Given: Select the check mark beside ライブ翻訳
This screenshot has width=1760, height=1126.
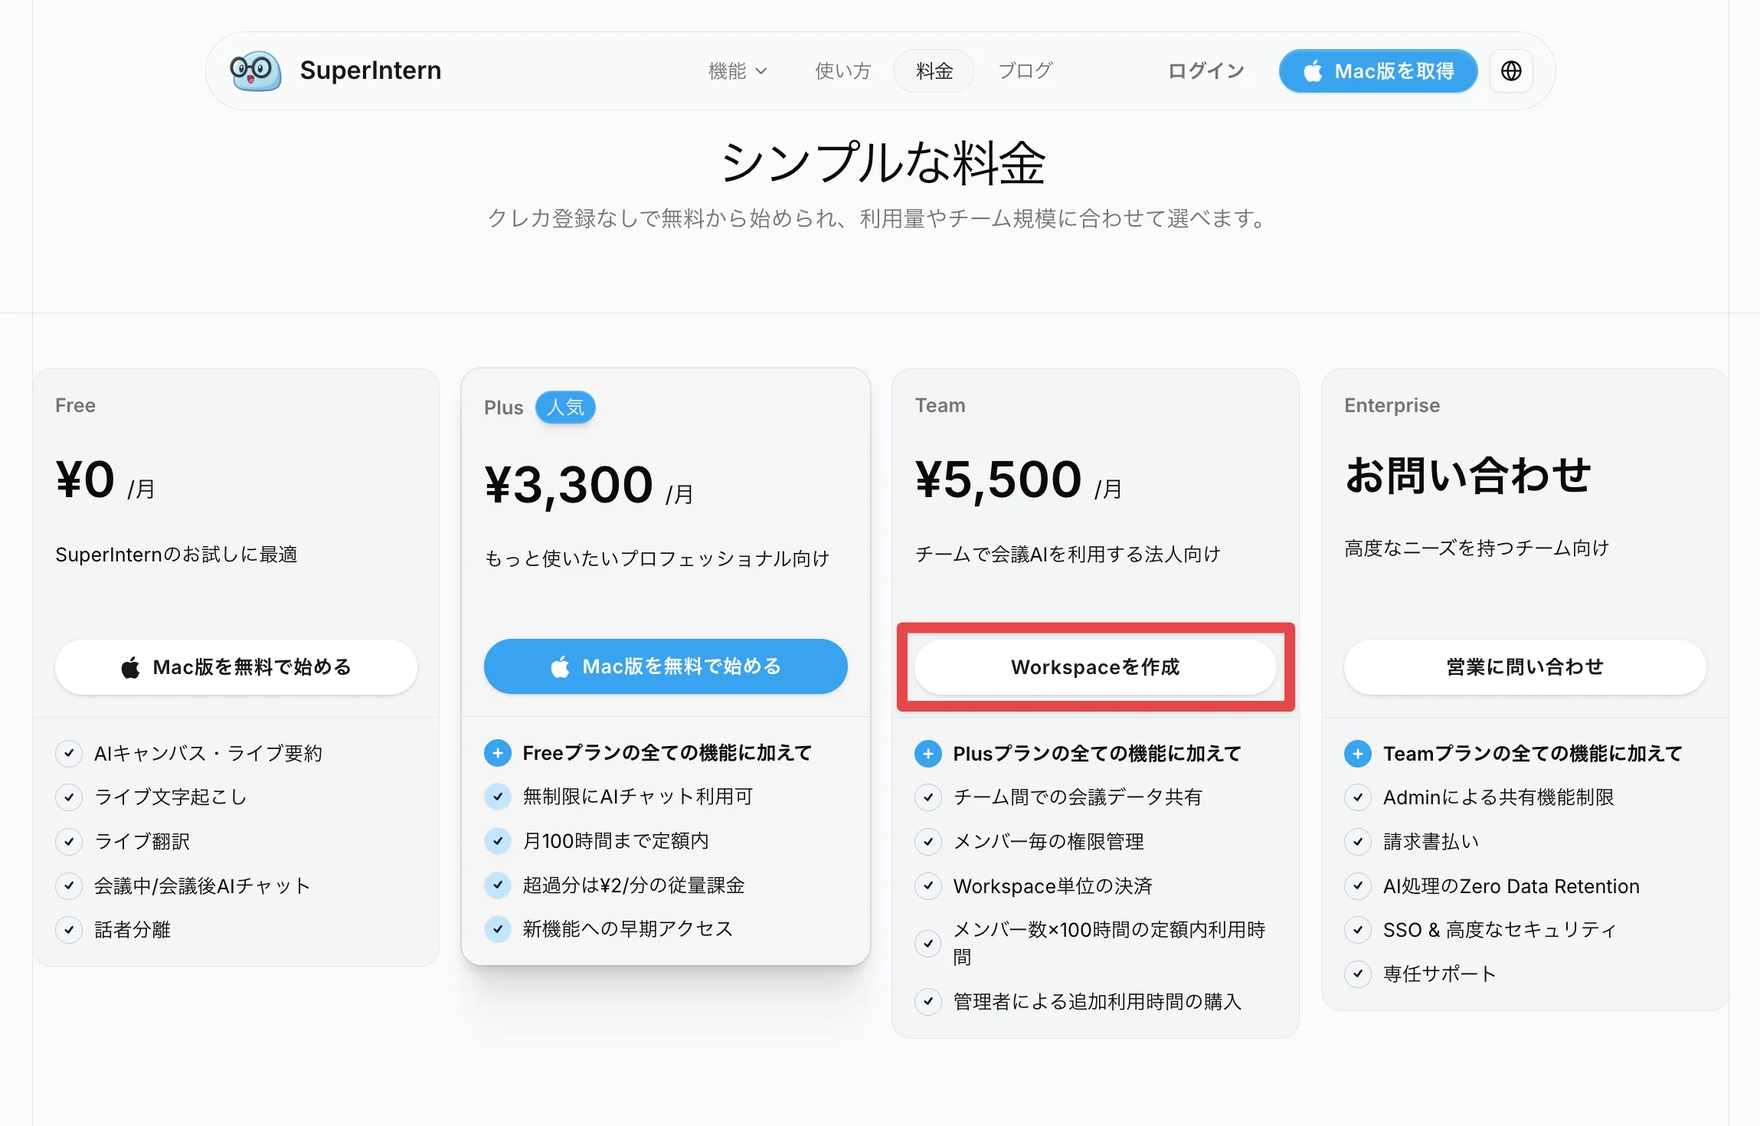Looking at the screenshot, I should pyautogui.click(x=69, y=842).
